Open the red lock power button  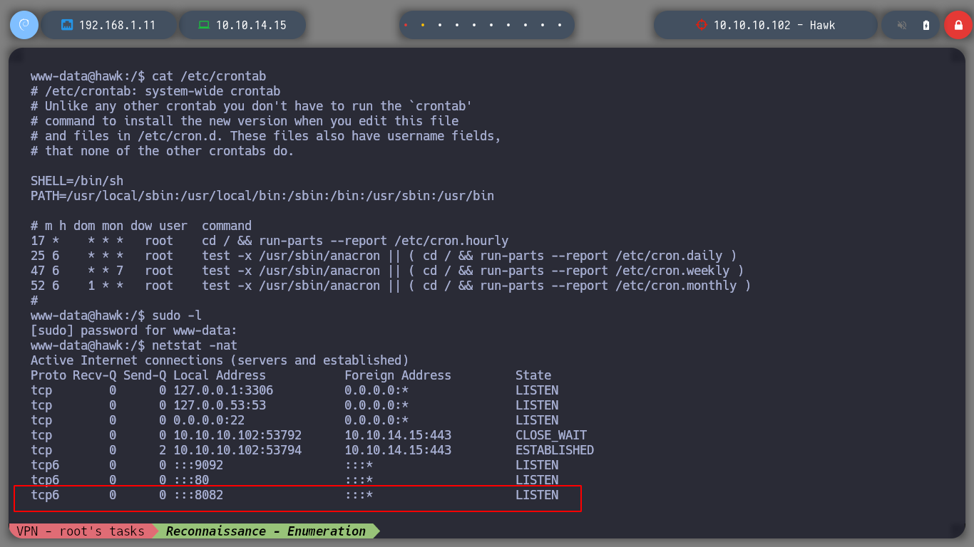(x=958, y=25)
